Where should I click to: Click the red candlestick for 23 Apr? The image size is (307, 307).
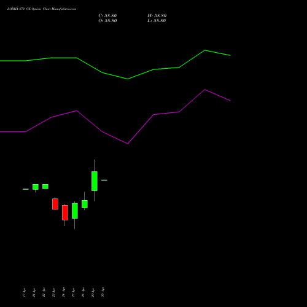point(55,204)
